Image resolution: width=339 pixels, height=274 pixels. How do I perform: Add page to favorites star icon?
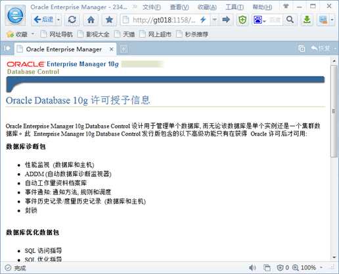pos(109,20)
